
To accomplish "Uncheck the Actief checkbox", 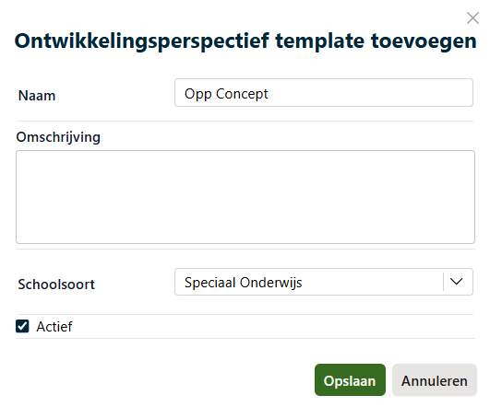I will (22, 327).
